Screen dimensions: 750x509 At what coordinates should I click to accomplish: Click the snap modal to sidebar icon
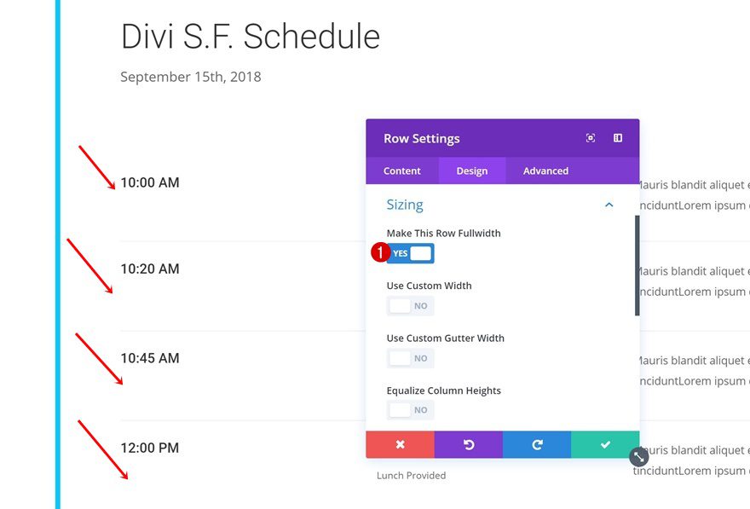pyautogui.click(x=618, y=138)
